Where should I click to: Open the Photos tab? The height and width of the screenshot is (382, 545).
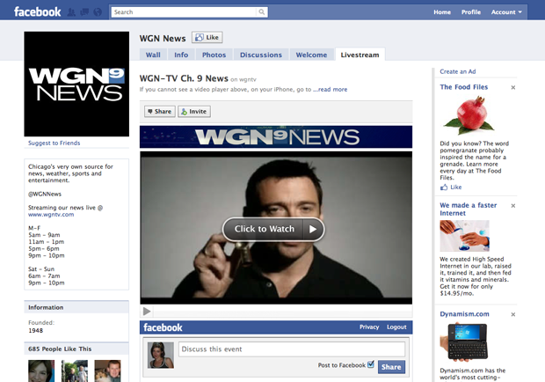click(x=214, y=55)
